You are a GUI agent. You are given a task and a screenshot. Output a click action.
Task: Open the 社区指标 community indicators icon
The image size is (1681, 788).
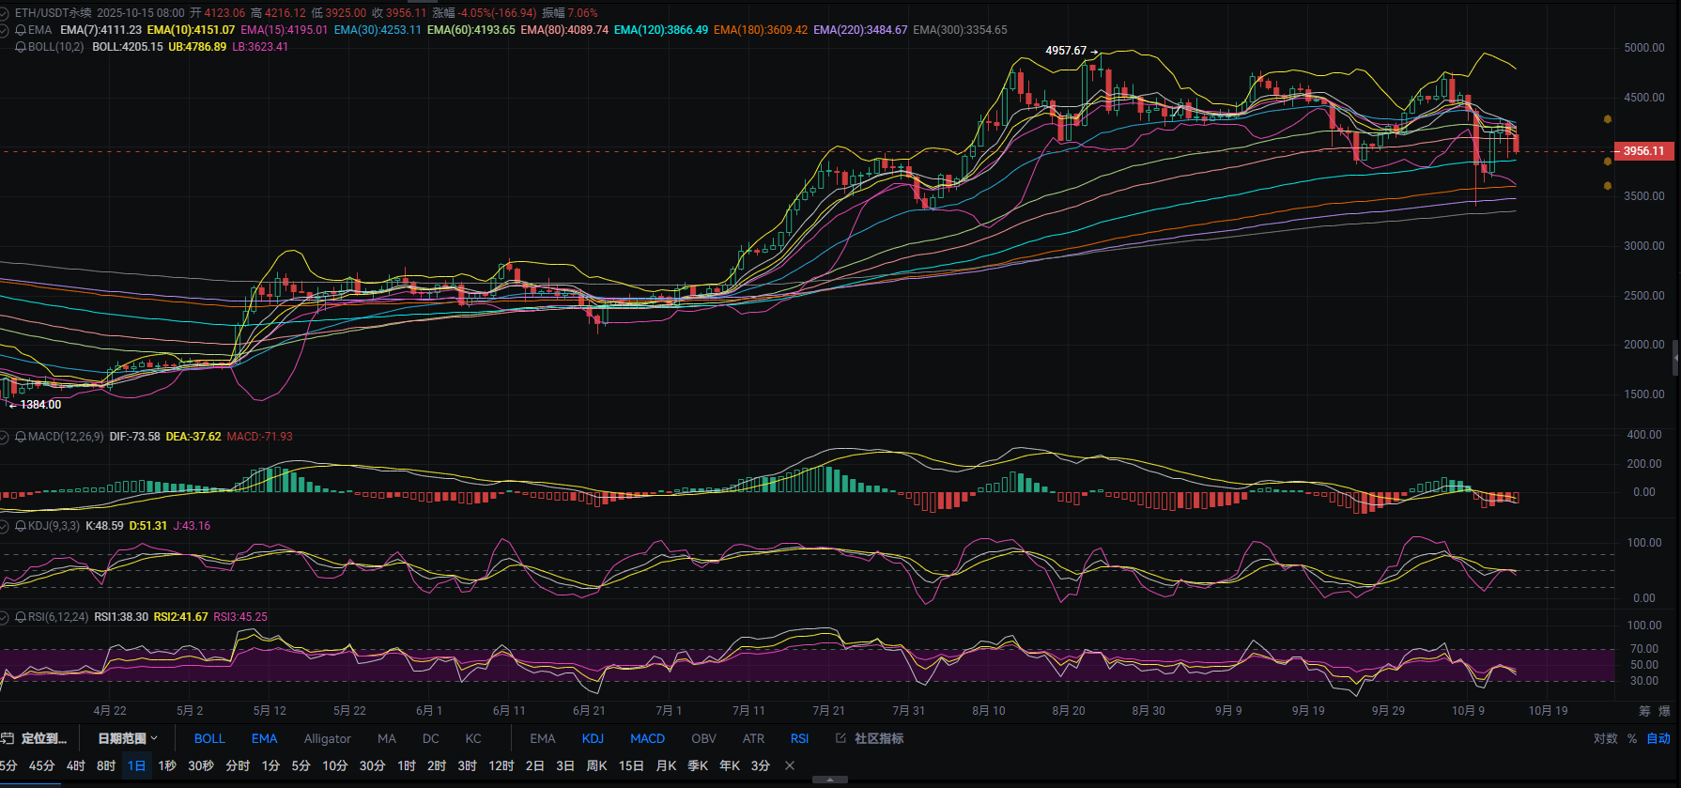(x=840, y=738)
